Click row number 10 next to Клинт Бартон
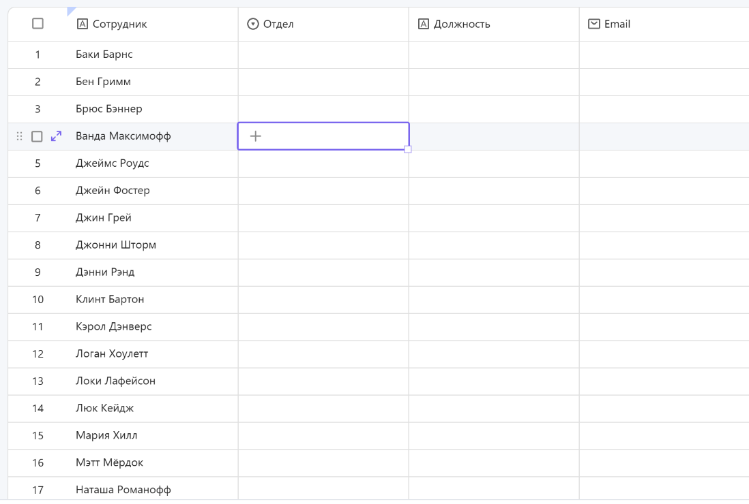The height and width of the screenshot is (504, 749). point(38,300)
